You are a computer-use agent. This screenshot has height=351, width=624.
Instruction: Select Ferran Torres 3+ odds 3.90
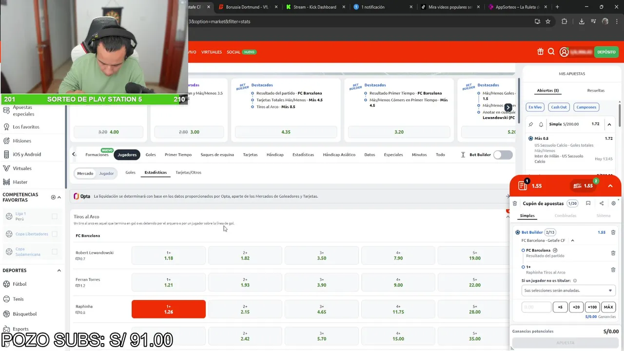[322, 282]
